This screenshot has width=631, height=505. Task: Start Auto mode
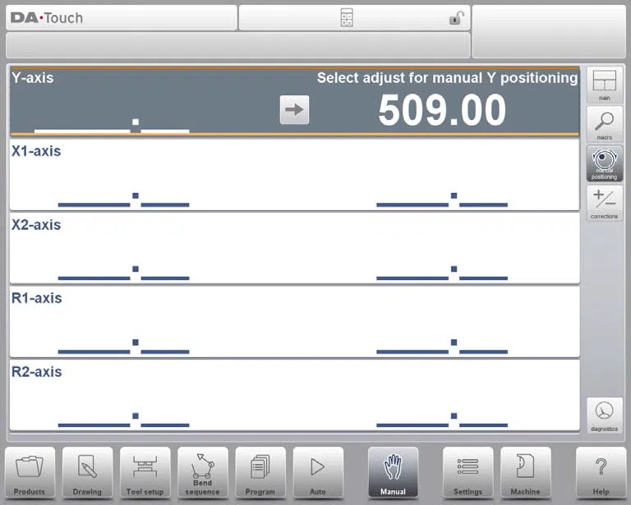click(x=318, y=473)
